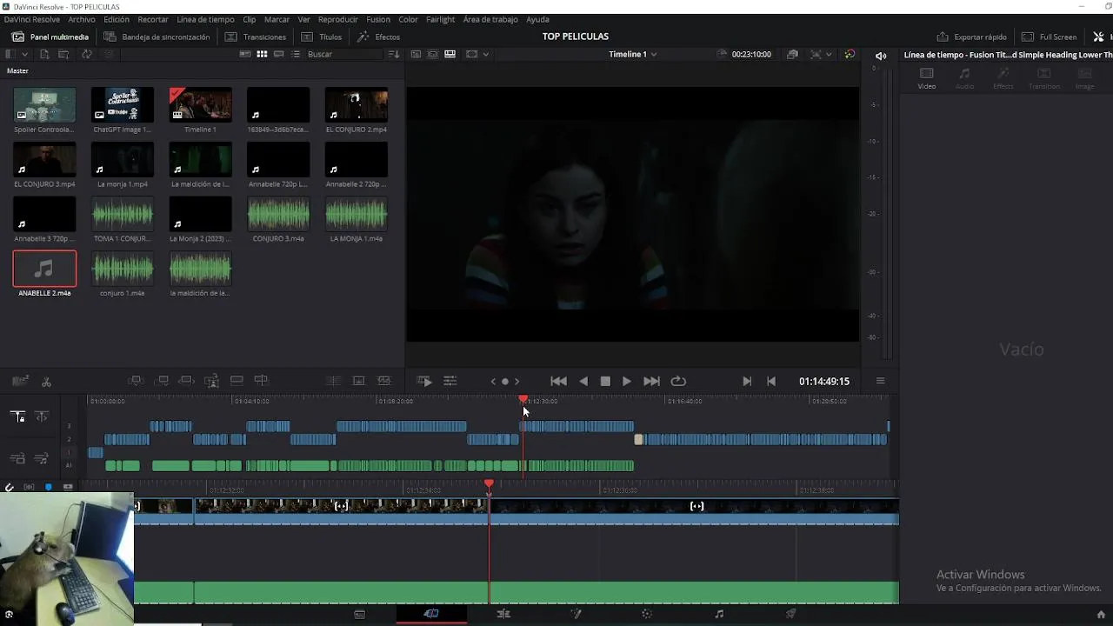Open the Efectos panel
The image size is (1113, 626).
tap(378, 37)
